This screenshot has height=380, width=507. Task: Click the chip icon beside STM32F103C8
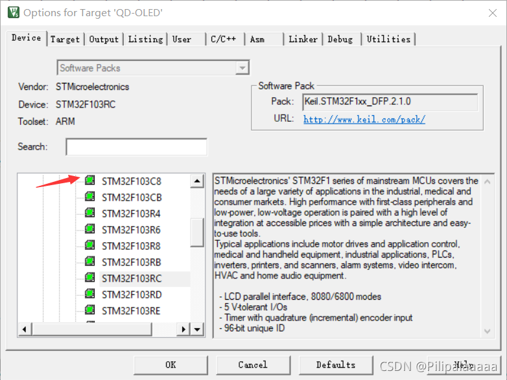coord(90,180)
